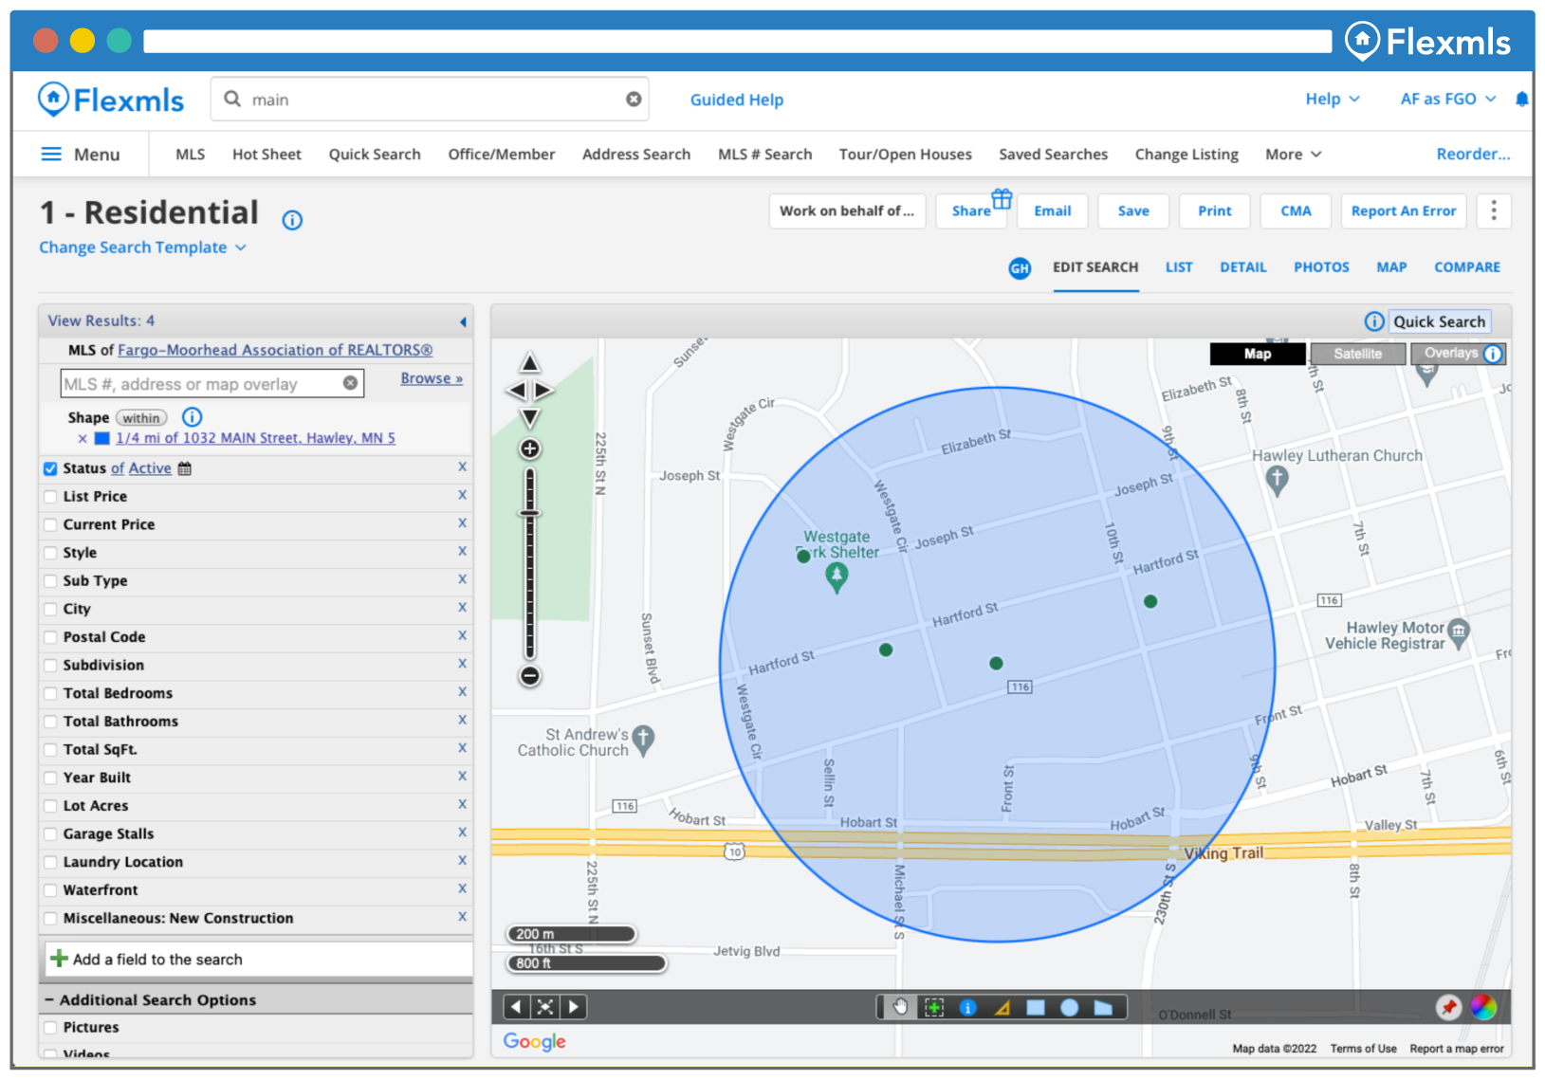This screenshot has width=1545, height=1080.
Task: Select the measure distance triangle tool
Action: (x=1002, y=1007)
